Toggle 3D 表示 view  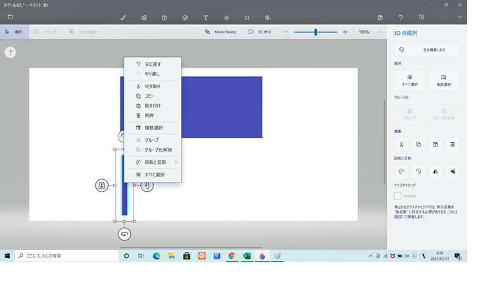[260, 32]
